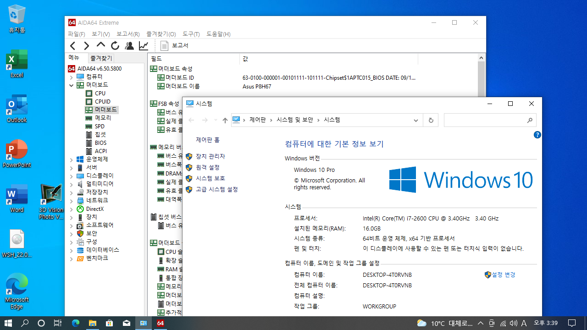The height and width of the screenshot is (330, 587).
Task: Expand the 디스플레이 tree node
Action: [71, 176]
